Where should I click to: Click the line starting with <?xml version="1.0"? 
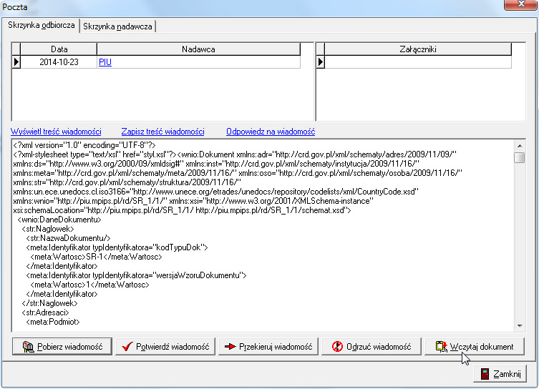(x=84, y=145)
